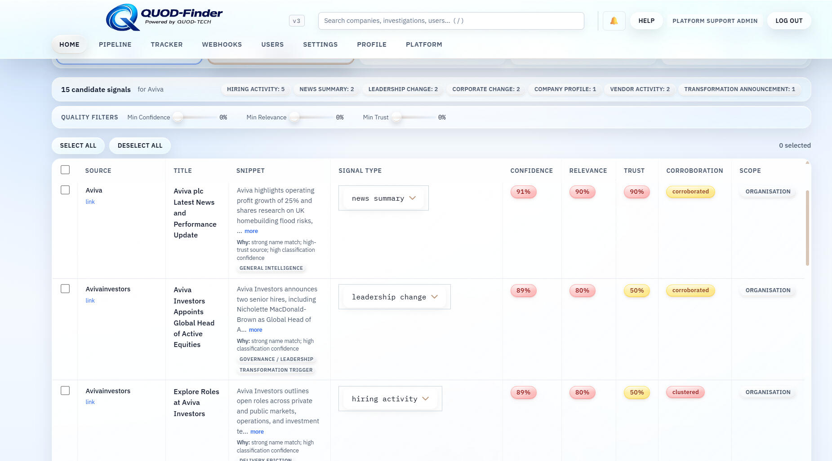Screen dimensions: 832x461
Task: Adjust the Min Relevance slider handle
Action: click(294, 117)
